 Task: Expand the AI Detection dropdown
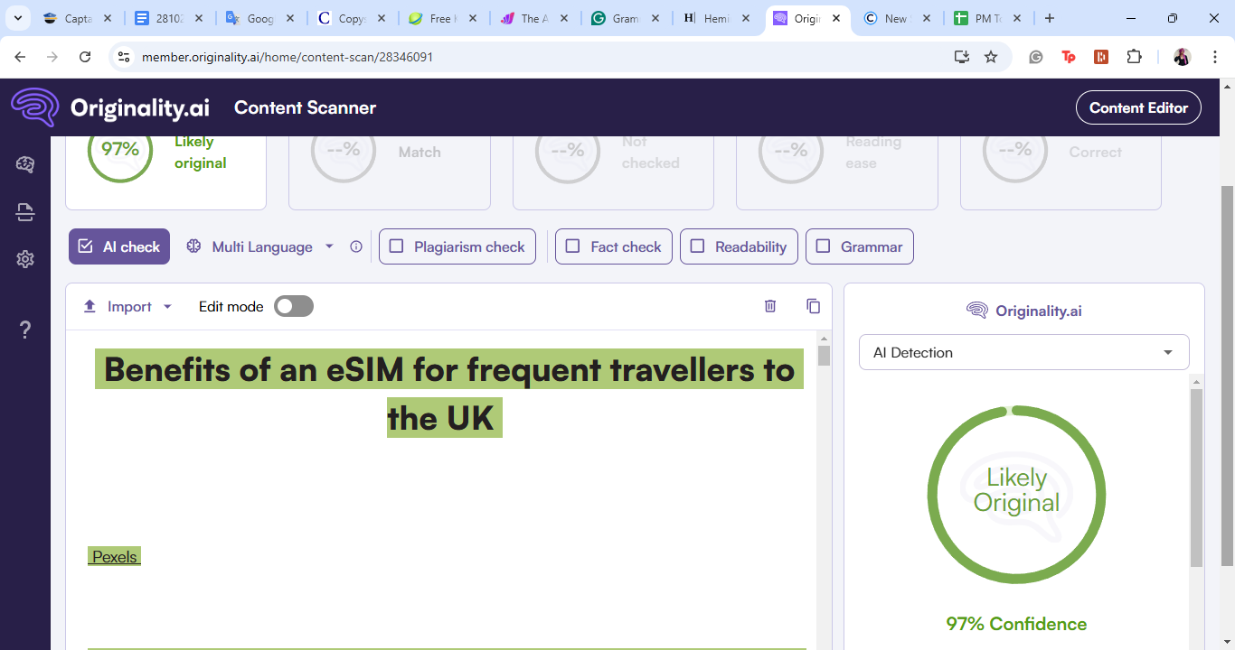pyautogui.click(x=1023, y=352)
